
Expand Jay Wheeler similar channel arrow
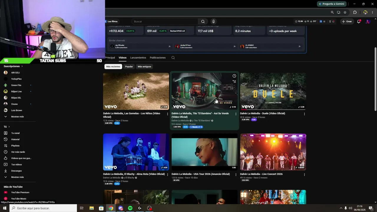pyautogui.click(x=170, y=46)
